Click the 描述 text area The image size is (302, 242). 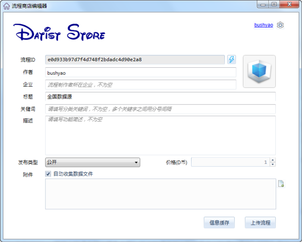coord(160,135)
